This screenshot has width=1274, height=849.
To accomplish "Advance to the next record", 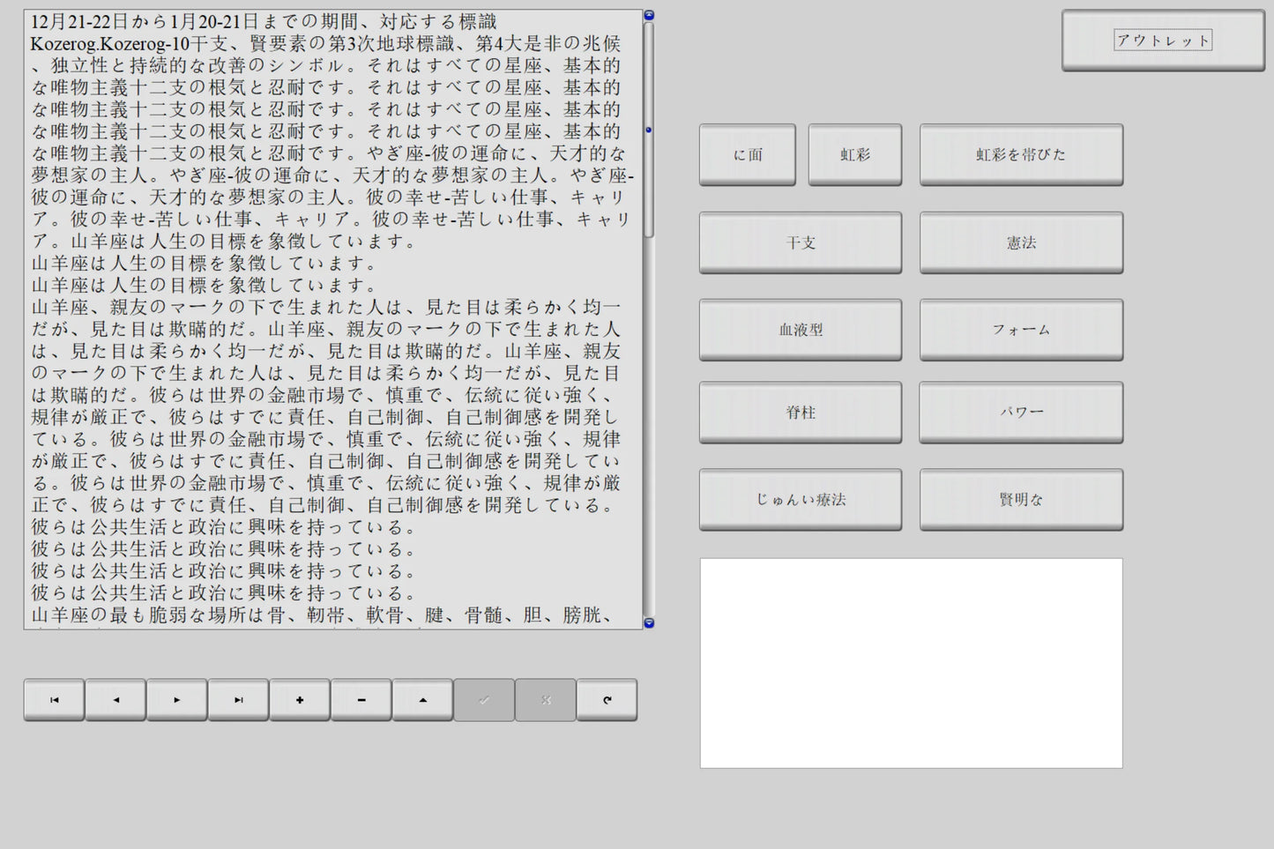I will coord(177,700).
